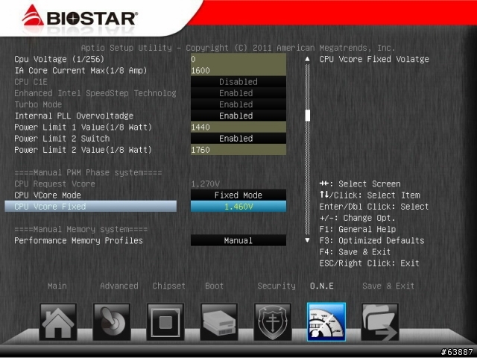This screenshot has height=358, width=477.
Task: Click the /Click: Select Item hint
Action: pyautogui.click(x=370, y=195)
